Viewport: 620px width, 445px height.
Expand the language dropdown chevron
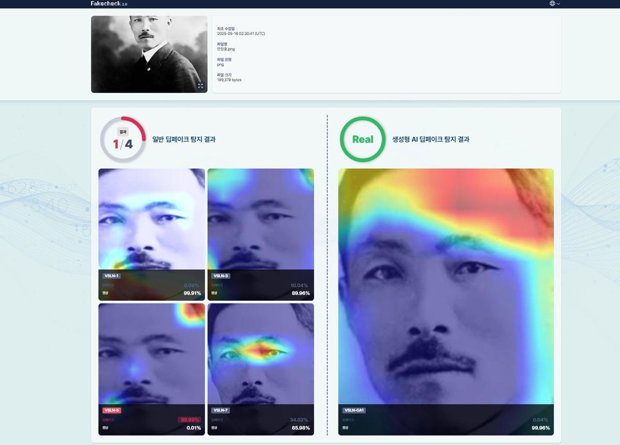pos(559,4)
